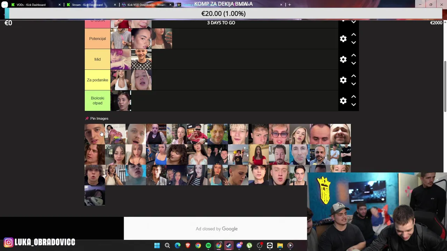Close the Kick VOD Downloader tab

pos(170,5)
